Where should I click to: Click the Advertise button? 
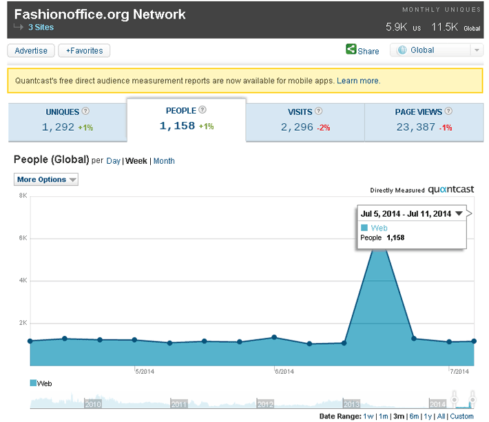(31, 50)
